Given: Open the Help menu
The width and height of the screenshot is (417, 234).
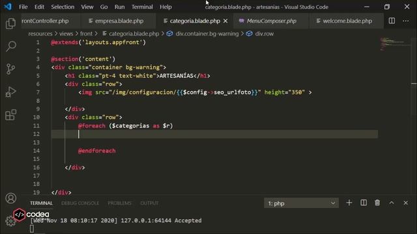Looking at the screenshot, I should (x=165, y=7).
